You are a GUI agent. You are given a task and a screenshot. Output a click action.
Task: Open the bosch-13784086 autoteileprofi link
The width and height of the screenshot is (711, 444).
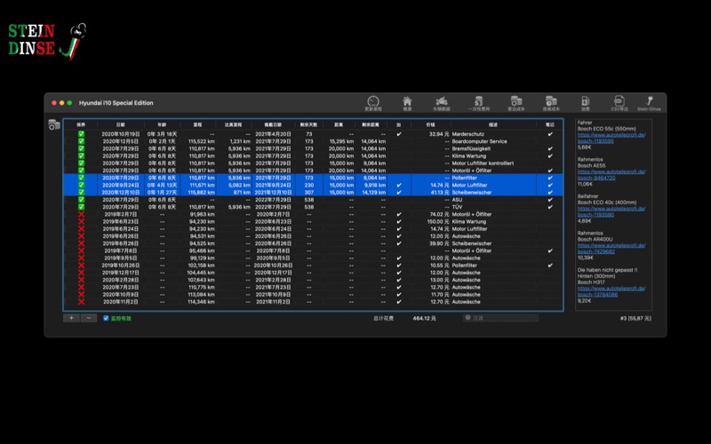tap(611, 291)
